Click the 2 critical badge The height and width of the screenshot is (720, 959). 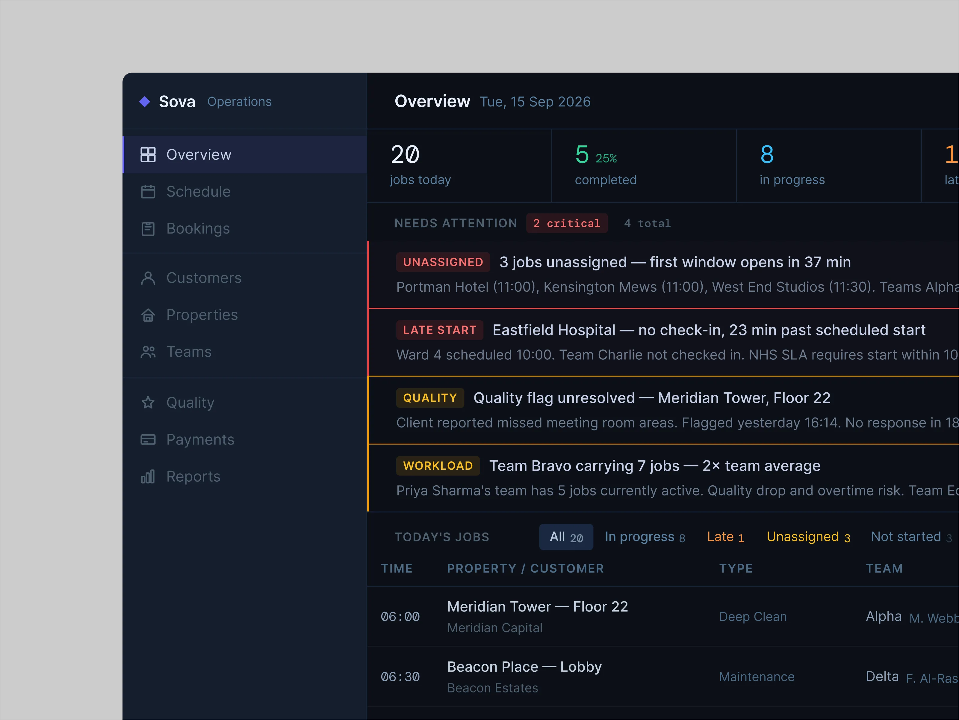(x=567, y=223)
